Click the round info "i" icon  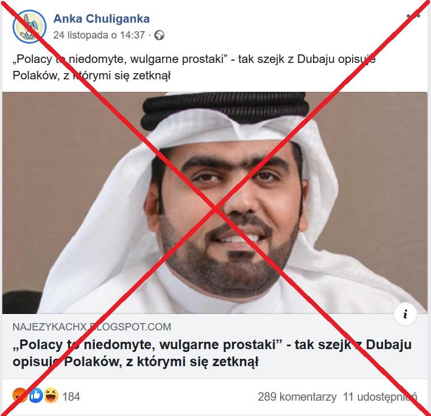pyautogui.click(x=405, y=314)
